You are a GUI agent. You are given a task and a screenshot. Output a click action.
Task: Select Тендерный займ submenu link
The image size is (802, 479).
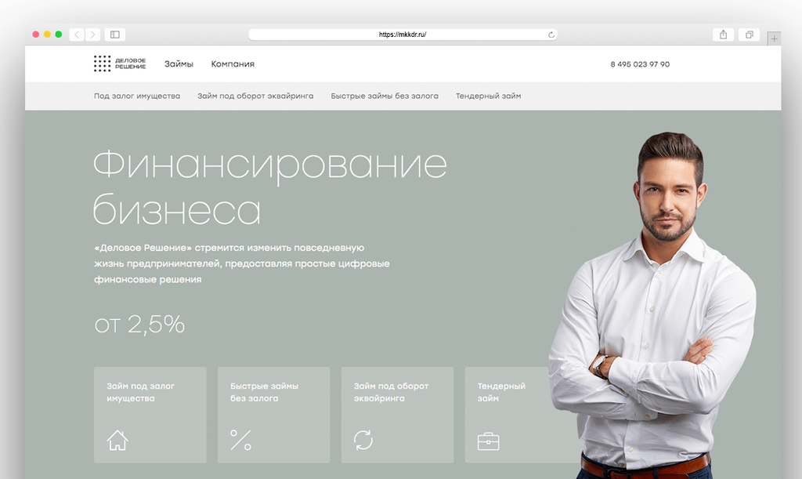tap(489, 96)
